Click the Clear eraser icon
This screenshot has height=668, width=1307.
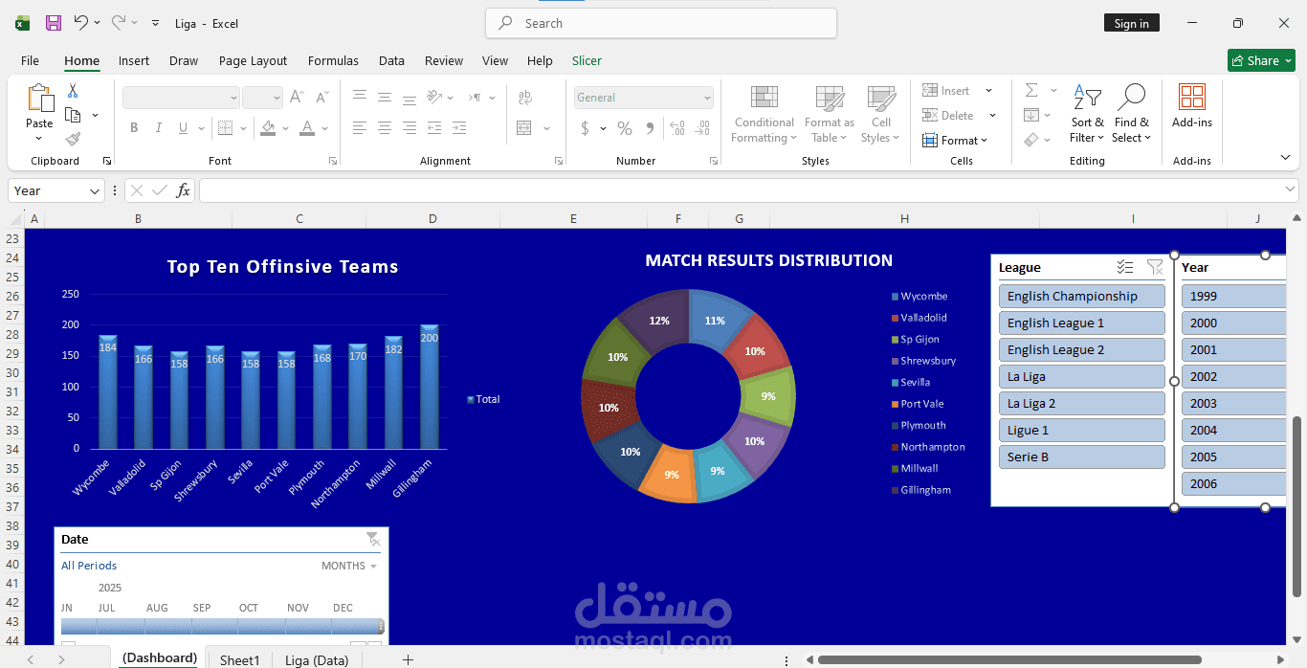coord(1031,140)
